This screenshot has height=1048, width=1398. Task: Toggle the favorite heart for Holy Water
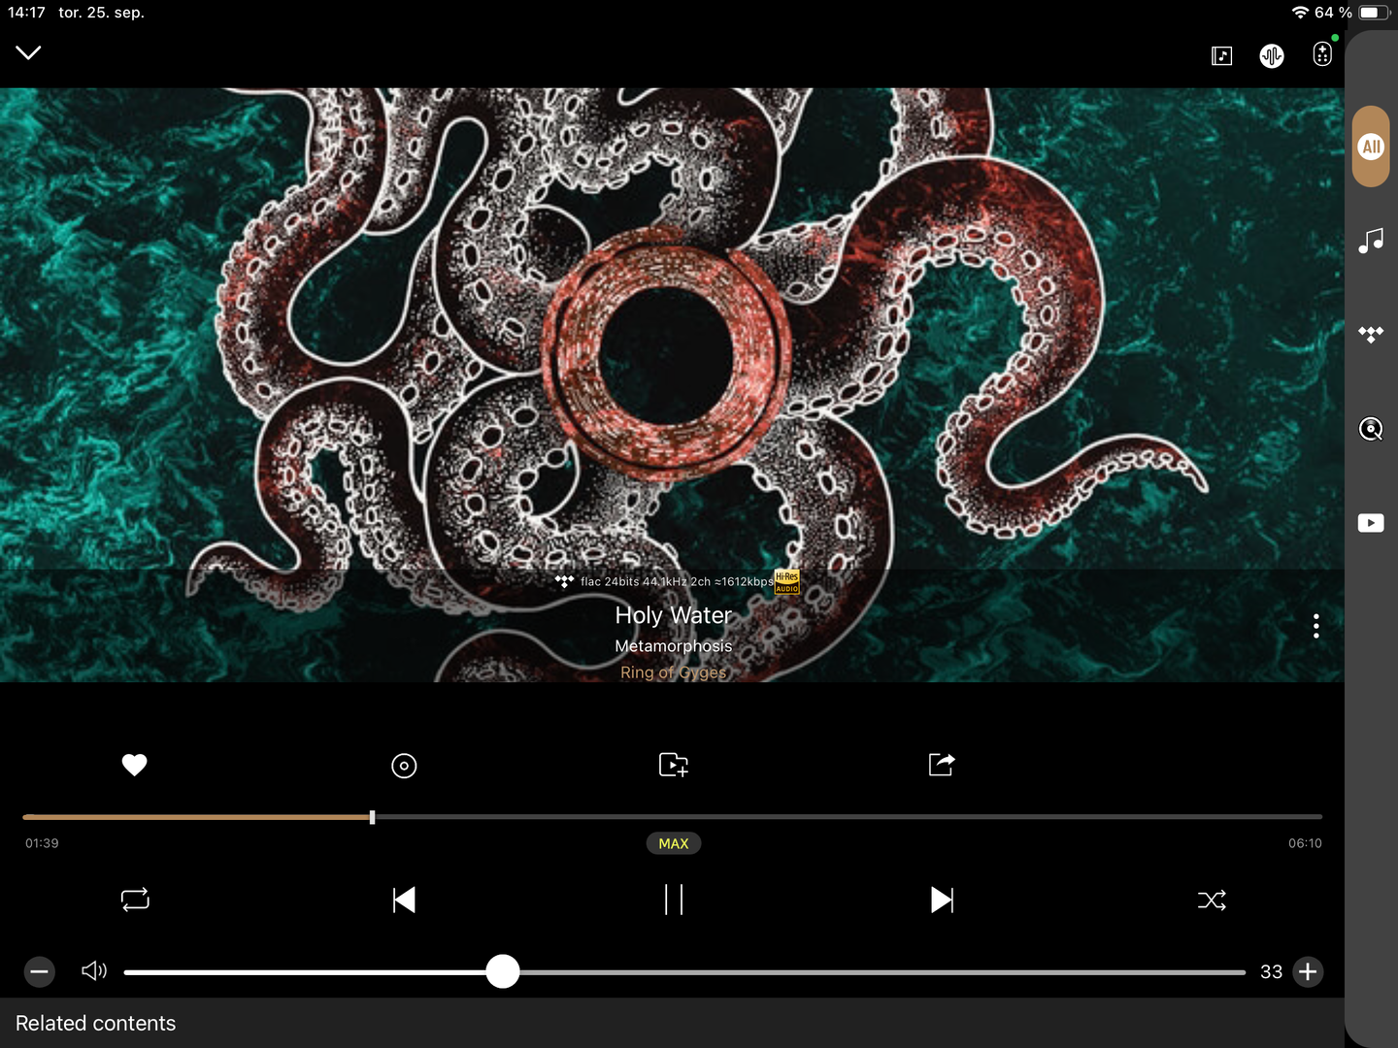134,765
